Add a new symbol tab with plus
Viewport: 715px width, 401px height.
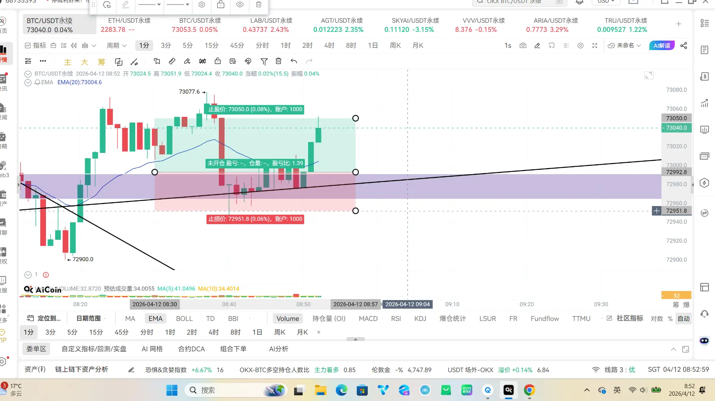tap(679, 24)
